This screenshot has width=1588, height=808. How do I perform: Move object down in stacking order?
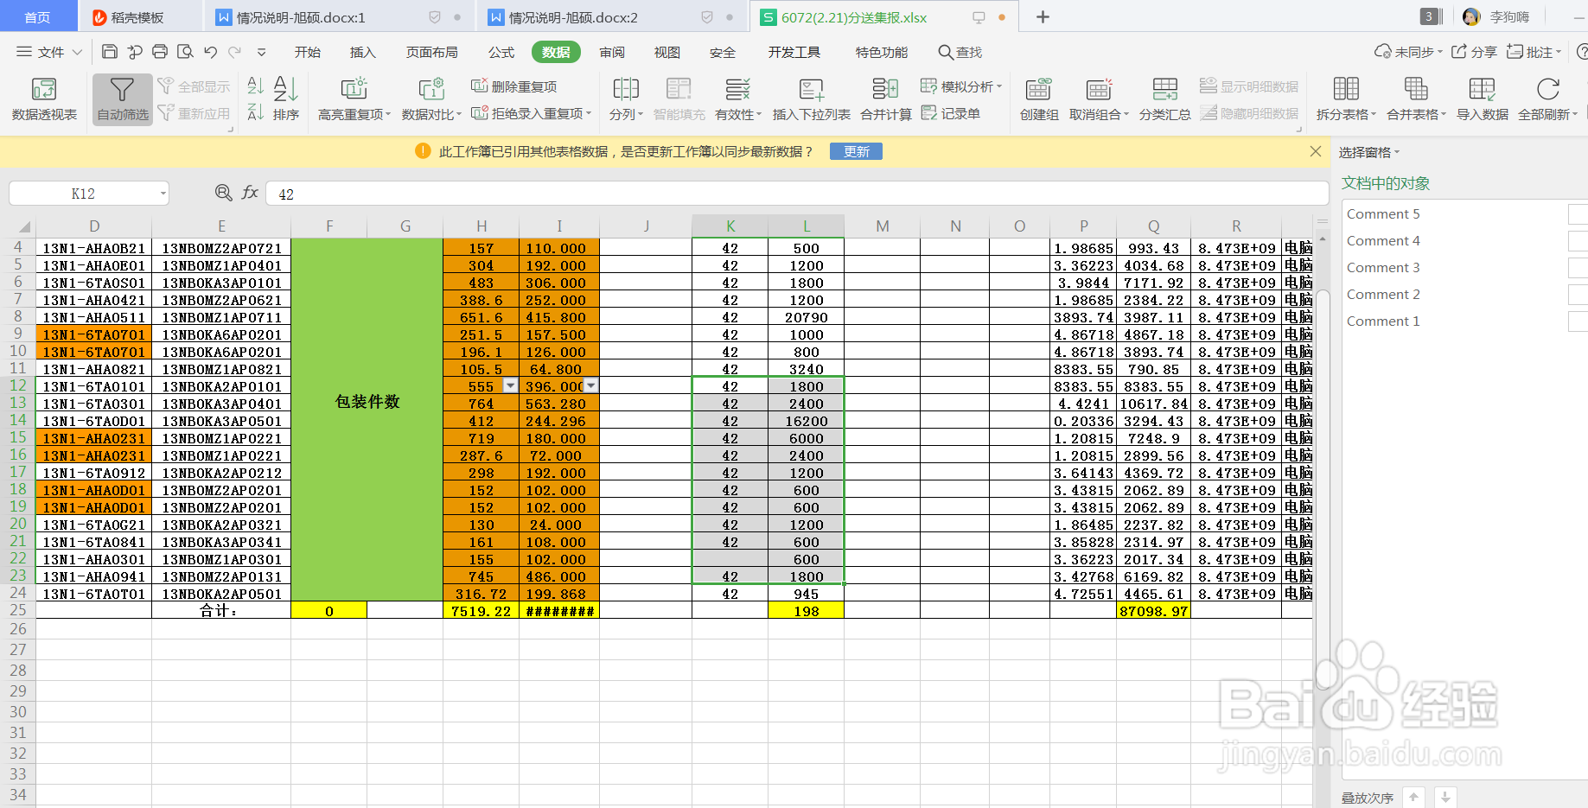pyautogui.click(x=1445, y=797)
